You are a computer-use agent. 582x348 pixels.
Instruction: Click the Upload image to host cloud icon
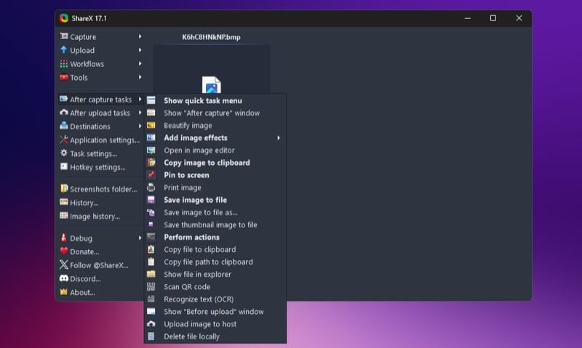pyautogui.click(x=151, y=323)
